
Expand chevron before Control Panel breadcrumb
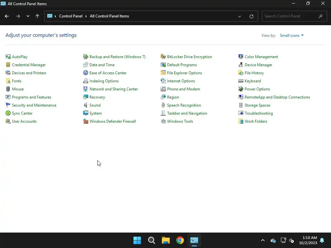pos(55,16)
